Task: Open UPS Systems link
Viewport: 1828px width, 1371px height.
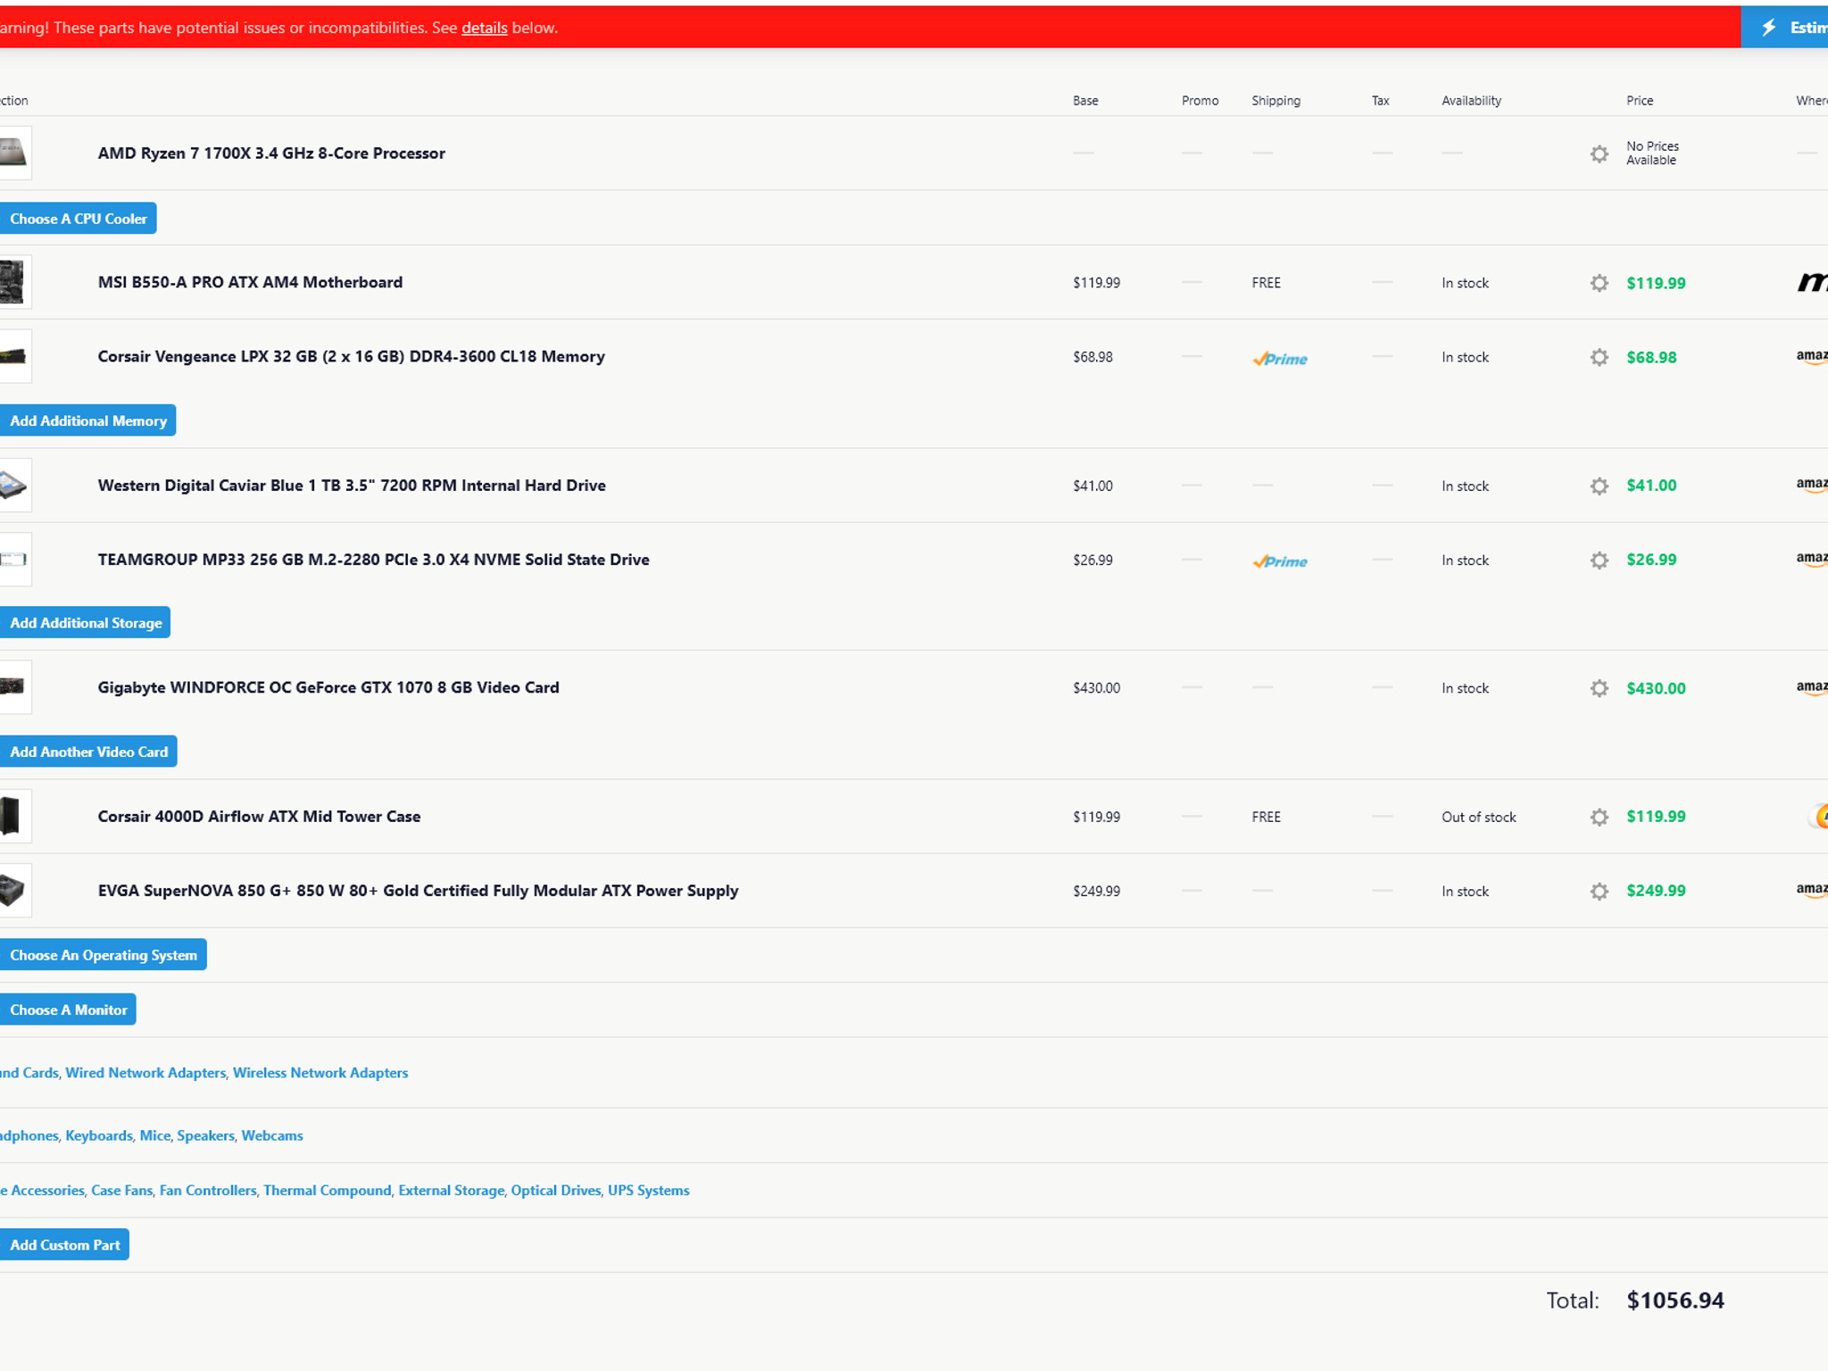Action: [x=649, y=1191]
